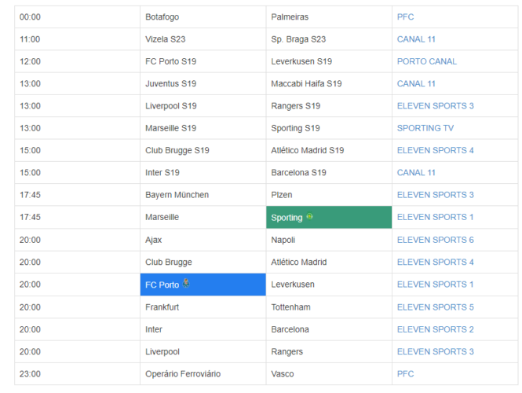Open the ELEVEN SPORTS 5 channel link
This screenshot has height=393, width=522.
435,307
